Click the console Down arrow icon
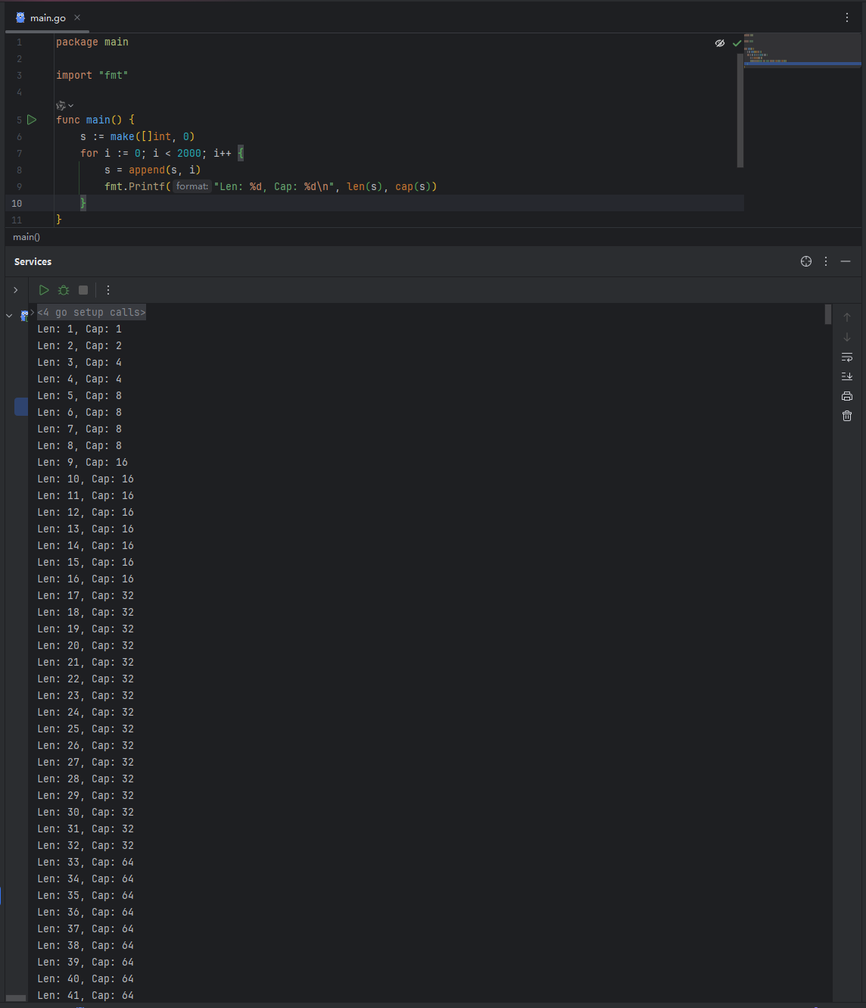The height and width of the screenshot is (1008, 866). coord(847,337)
